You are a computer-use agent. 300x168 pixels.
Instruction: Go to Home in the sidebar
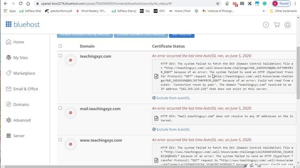point(15,42)
